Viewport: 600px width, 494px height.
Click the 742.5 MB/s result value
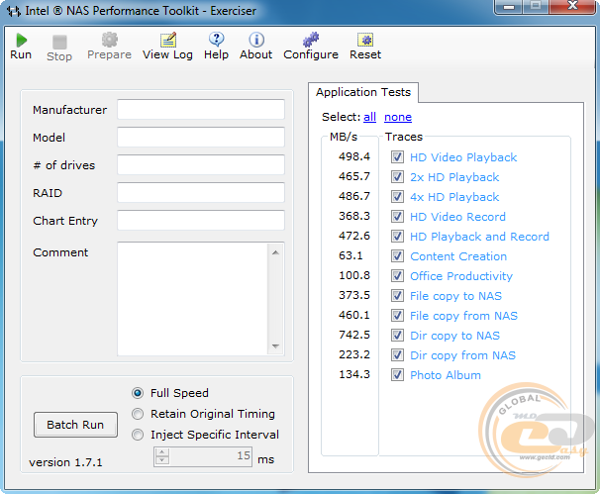click(354, 335)
